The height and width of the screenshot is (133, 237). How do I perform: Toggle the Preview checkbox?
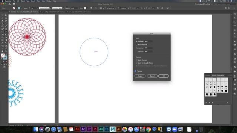(136, 71)
